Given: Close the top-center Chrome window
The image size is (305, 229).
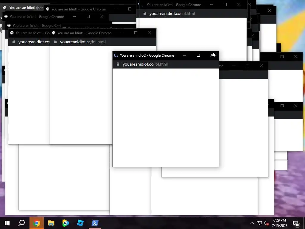Looking at the screenshot, I should [x=239, y=4].
